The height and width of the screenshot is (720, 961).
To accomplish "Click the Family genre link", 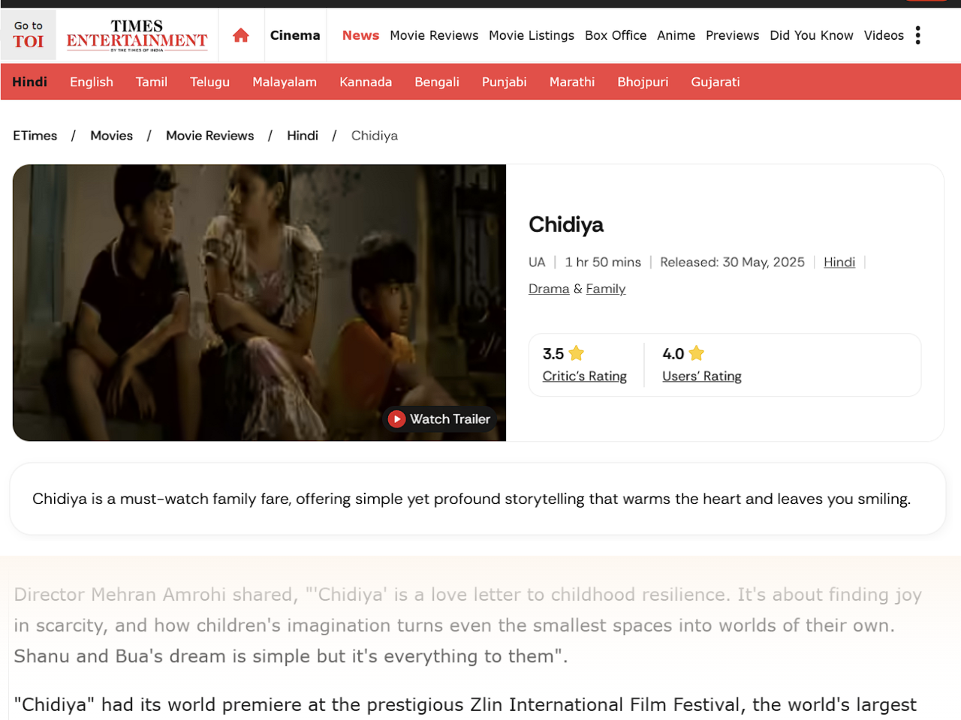I will coord(606,289).
